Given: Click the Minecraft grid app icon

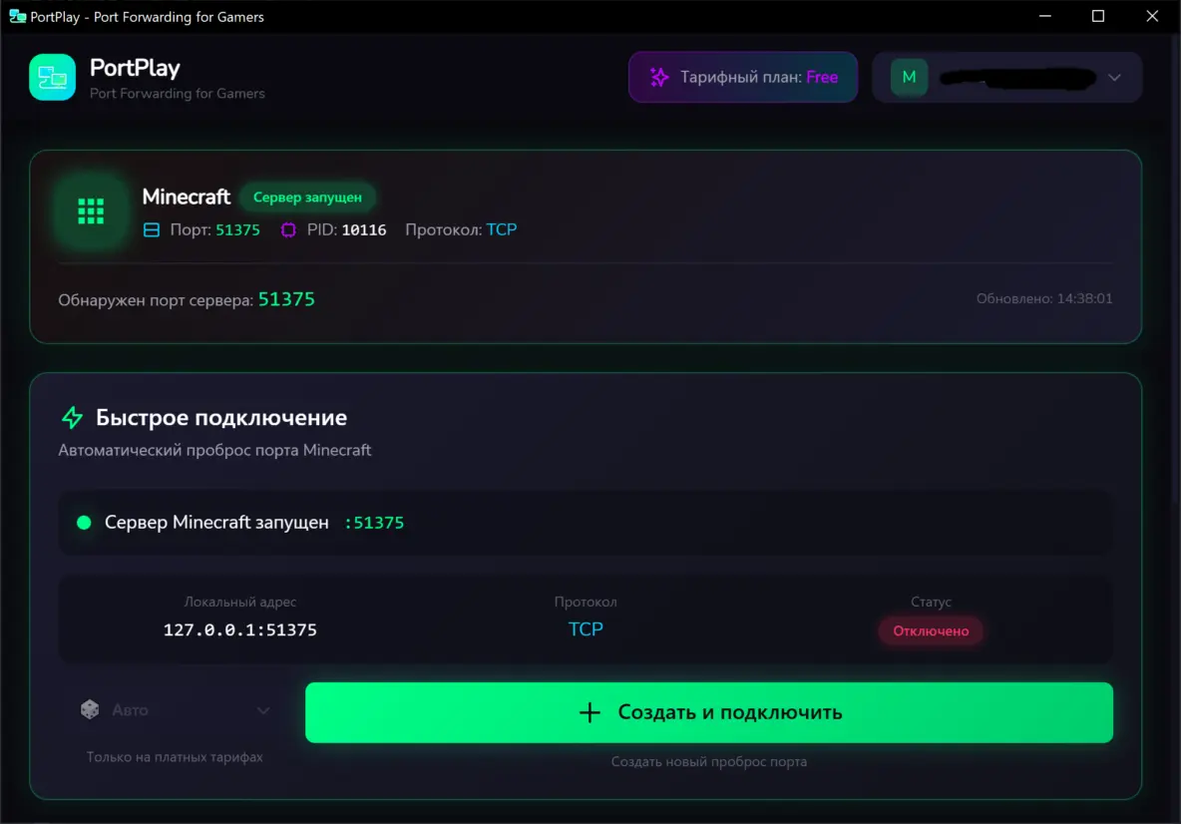Looking at the screenshot, I should coord(91,211).
